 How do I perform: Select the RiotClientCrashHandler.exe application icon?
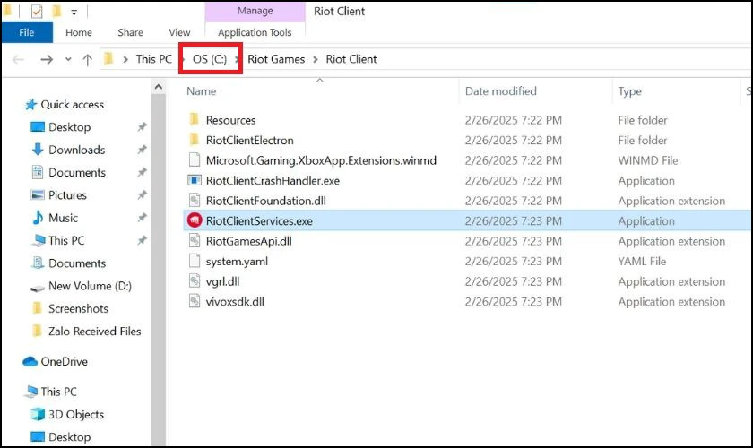(x=194, y=180)
